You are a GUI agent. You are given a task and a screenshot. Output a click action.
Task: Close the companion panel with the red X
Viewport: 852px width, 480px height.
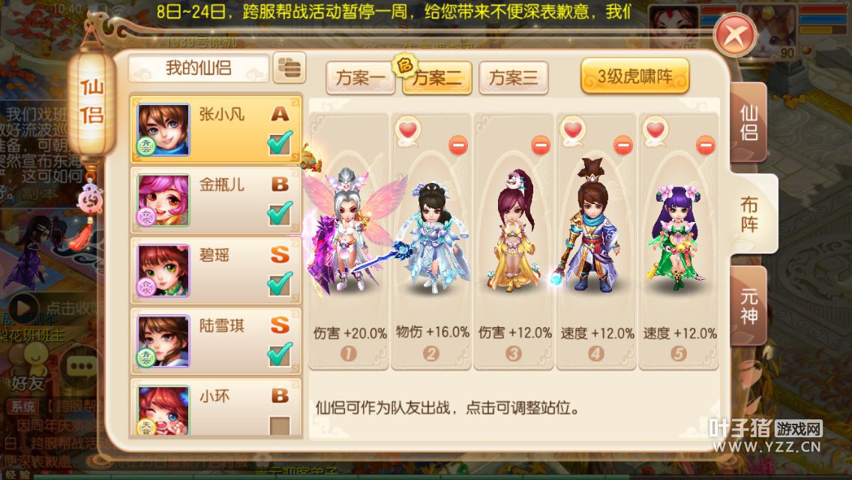(x=736, y=35)
